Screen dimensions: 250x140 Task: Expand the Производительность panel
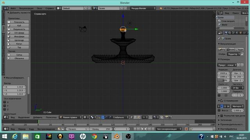(231, 124)
